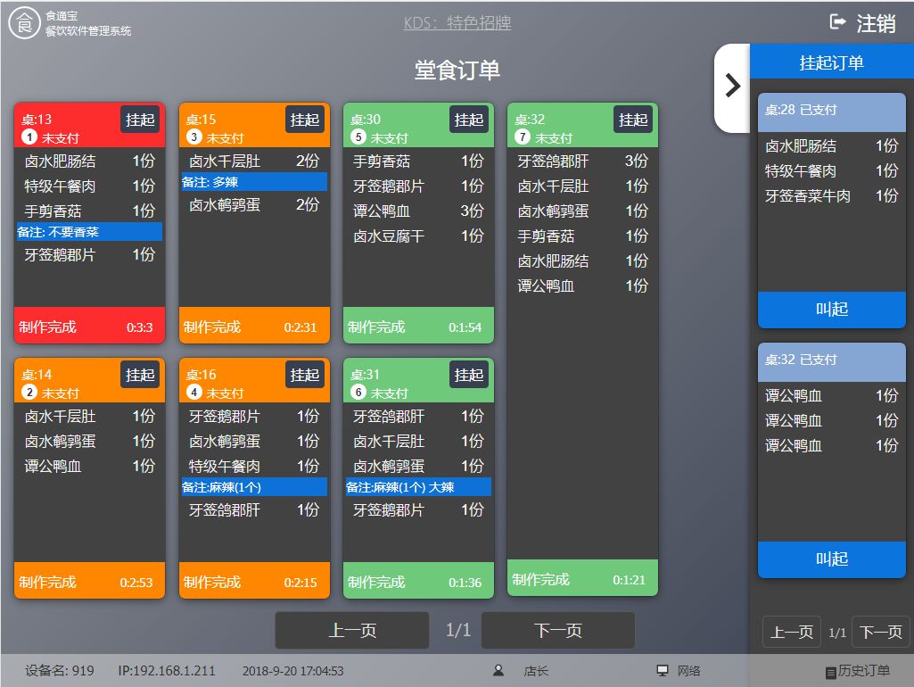Screen dimensions: 914x687
Task: Select 谭公鸭血 3份 item in table 30
Action: pyautogui.click(x=418, y=211)
